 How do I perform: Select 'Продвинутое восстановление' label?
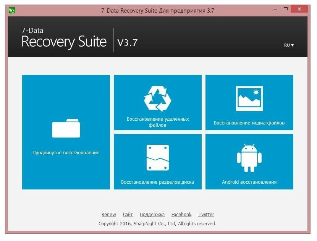coord(66,153)
